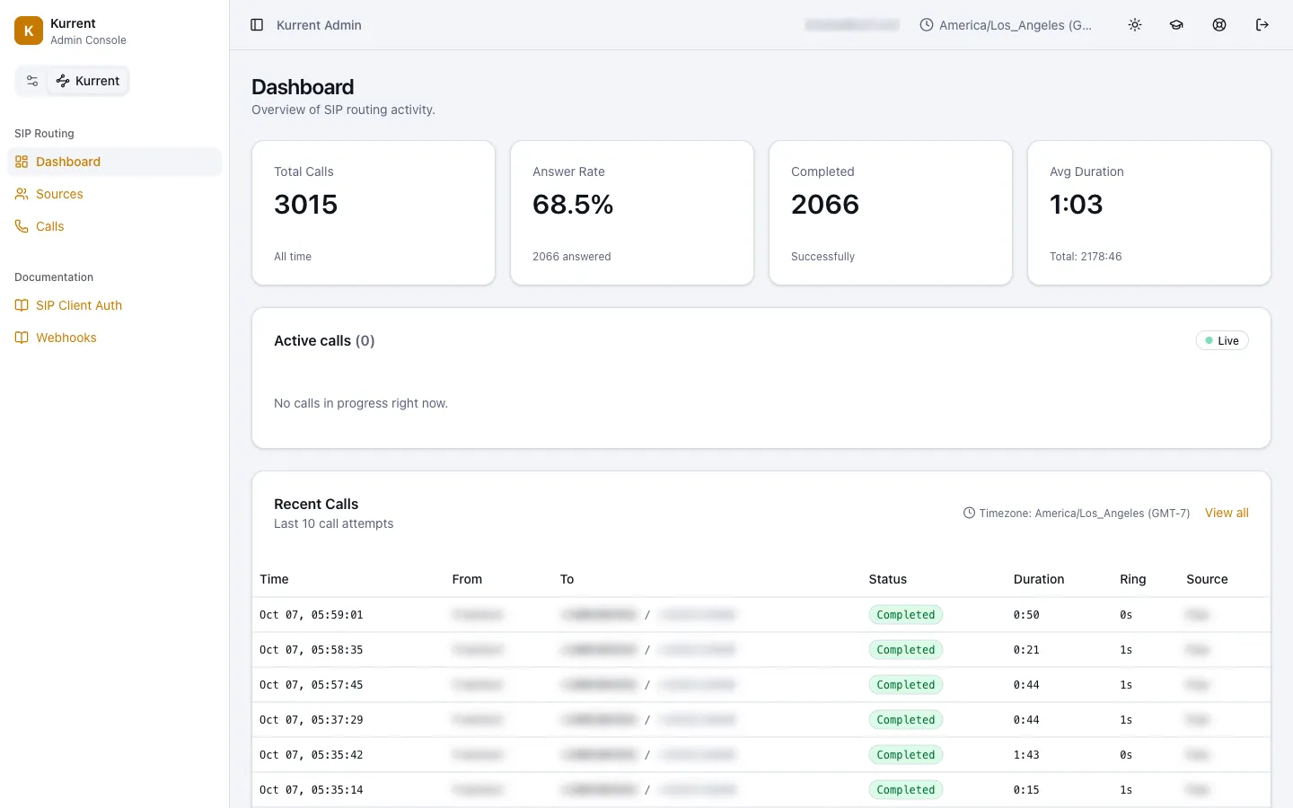Open the Webhooks documentation

(115, 338)
